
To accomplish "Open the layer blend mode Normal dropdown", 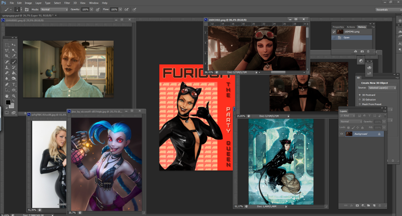I will (x=351, y=121).
